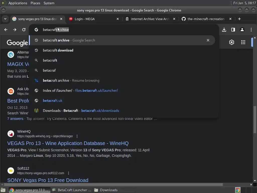Click the Chrome tray icon in the panel
This screenshot has width=257, height=193.
(x=238, y=190)
